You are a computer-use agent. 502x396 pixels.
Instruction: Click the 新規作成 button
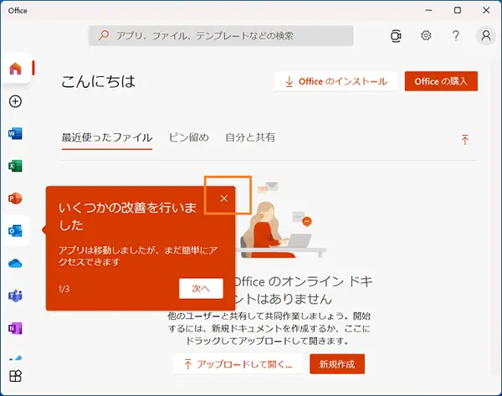coord(337,364)
